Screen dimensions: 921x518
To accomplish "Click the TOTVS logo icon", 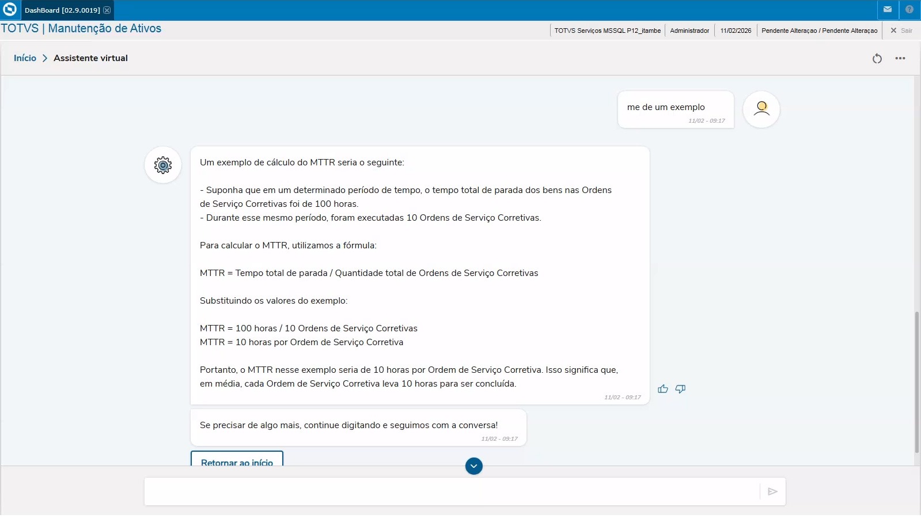I will (x=10, y=10).
